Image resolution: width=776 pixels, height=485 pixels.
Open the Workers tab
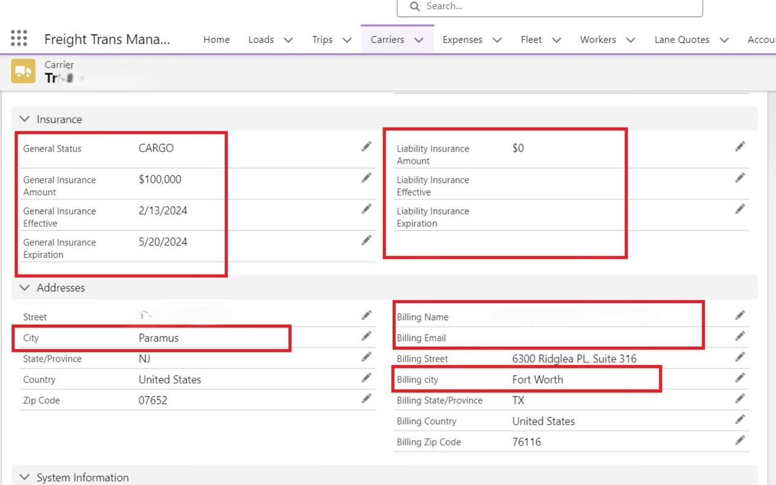point(597,39)
